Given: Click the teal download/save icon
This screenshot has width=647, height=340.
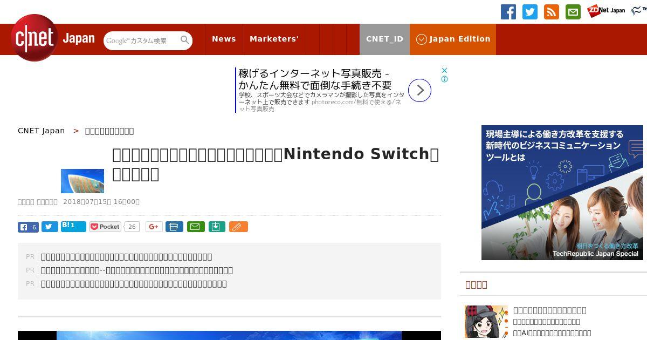Looking at the screenshot, I should 216,227.
